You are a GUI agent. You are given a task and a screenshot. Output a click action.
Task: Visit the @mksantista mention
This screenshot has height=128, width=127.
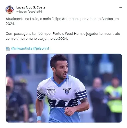(22, 49)
